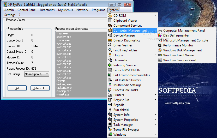Click the Floppy icon
The image size is (217, 138).
110,55
